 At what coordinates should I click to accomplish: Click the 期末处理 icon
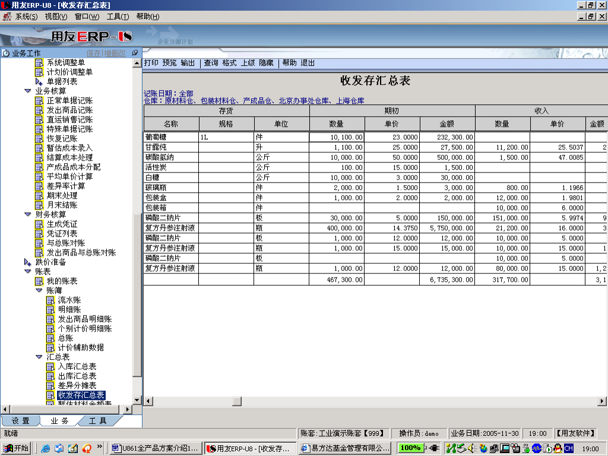coord(39,196)
